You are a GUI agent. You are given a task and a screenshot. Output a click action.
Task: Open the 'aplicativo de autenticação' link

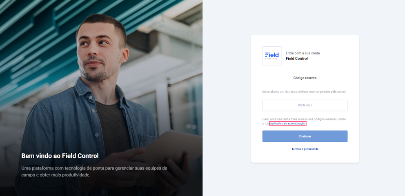point(288,124)
